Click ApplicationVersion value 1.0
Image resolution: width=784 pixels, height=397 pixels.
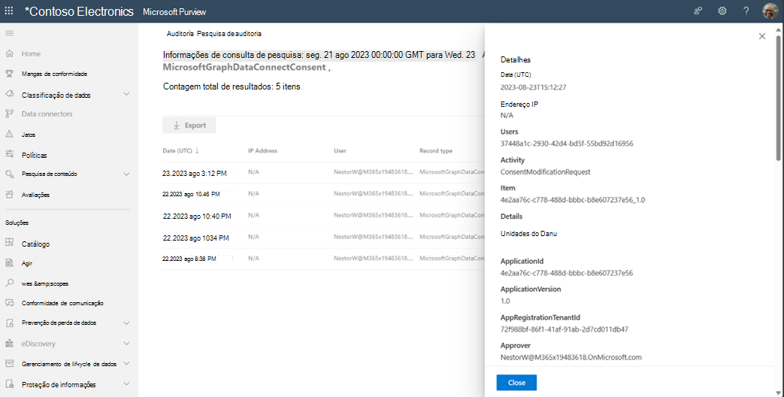pyautogui.click(x=505, y=301)
